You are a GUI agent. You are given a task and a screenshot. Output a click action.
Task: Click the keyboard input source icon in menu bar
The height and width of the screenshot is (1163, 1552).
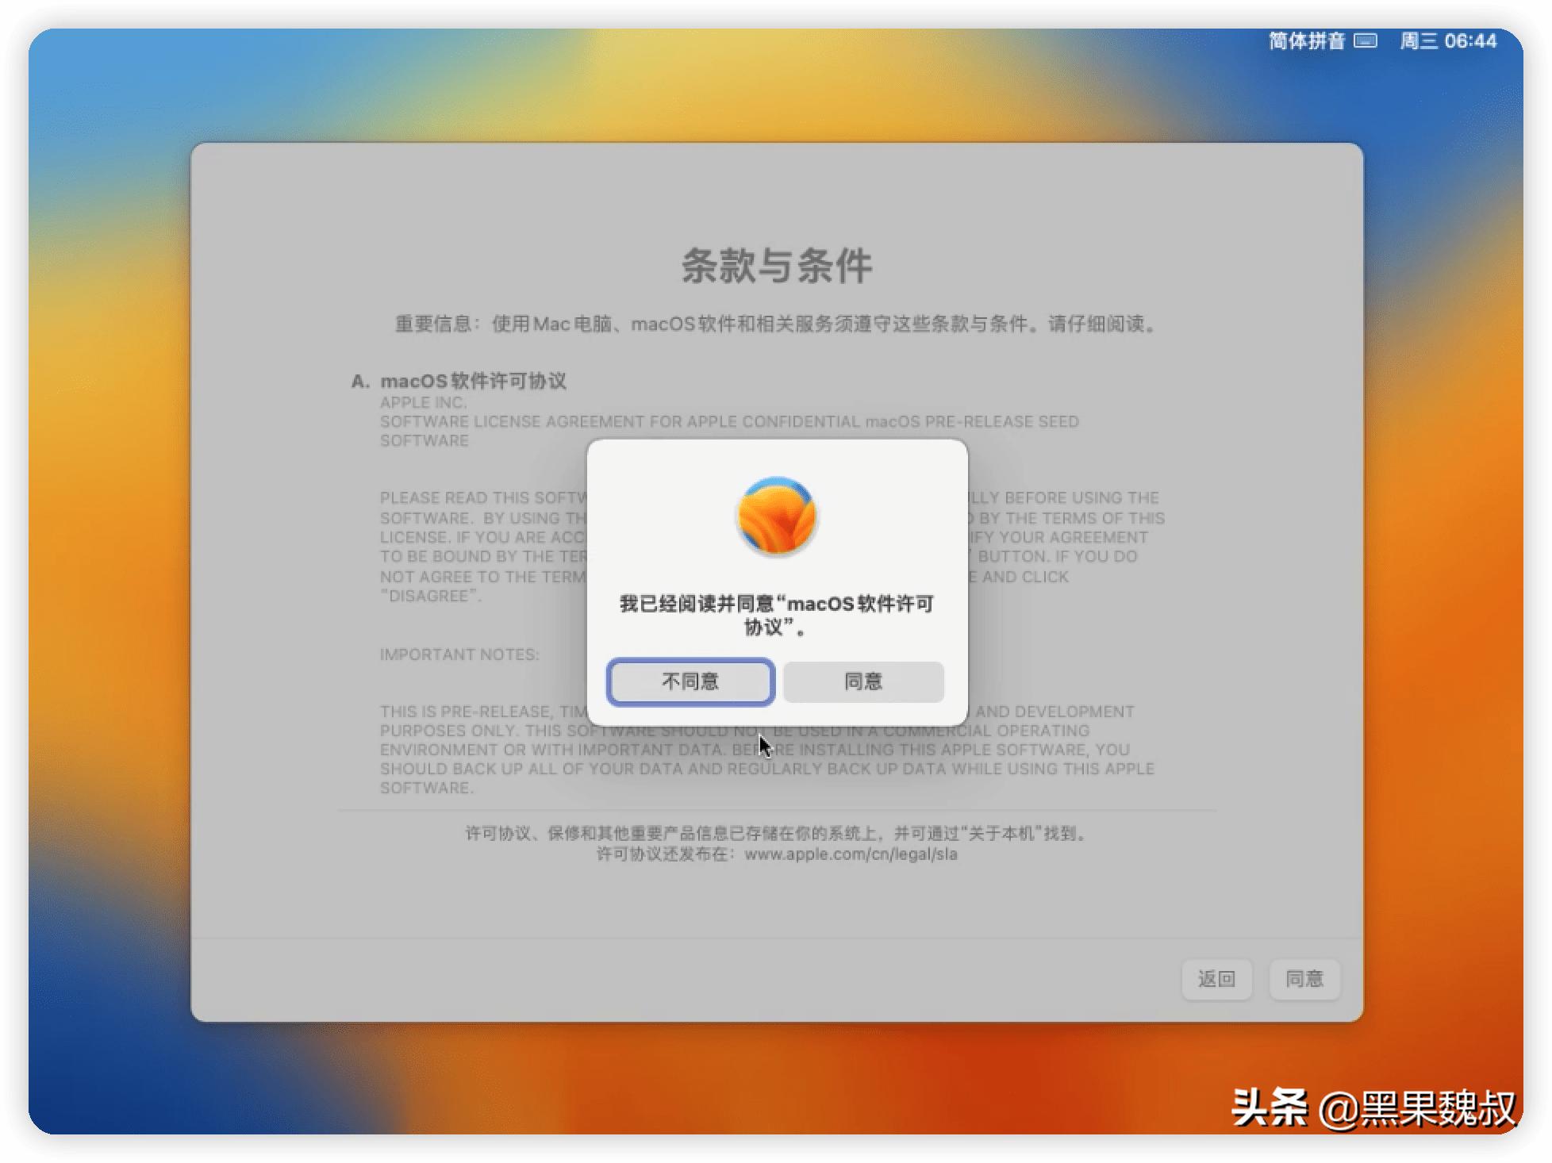click(x=1366, y=41)
